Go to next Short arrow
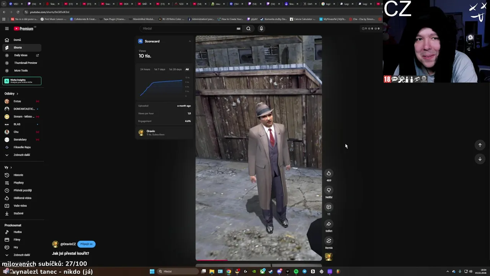 pyautogui.click(x=480, y=159)
